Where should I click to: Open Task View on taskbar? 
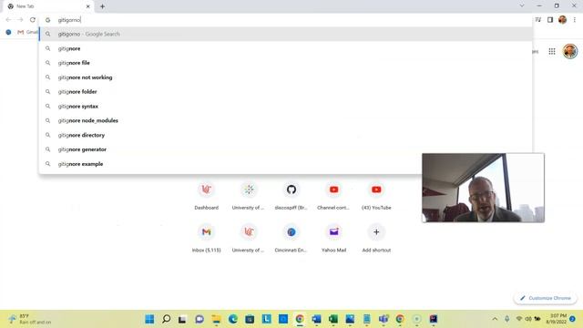pos(182,319)
